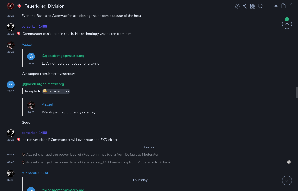Screen dimensions: 298x191
Task: Show the room members list icon
Action: click(276, 6)
